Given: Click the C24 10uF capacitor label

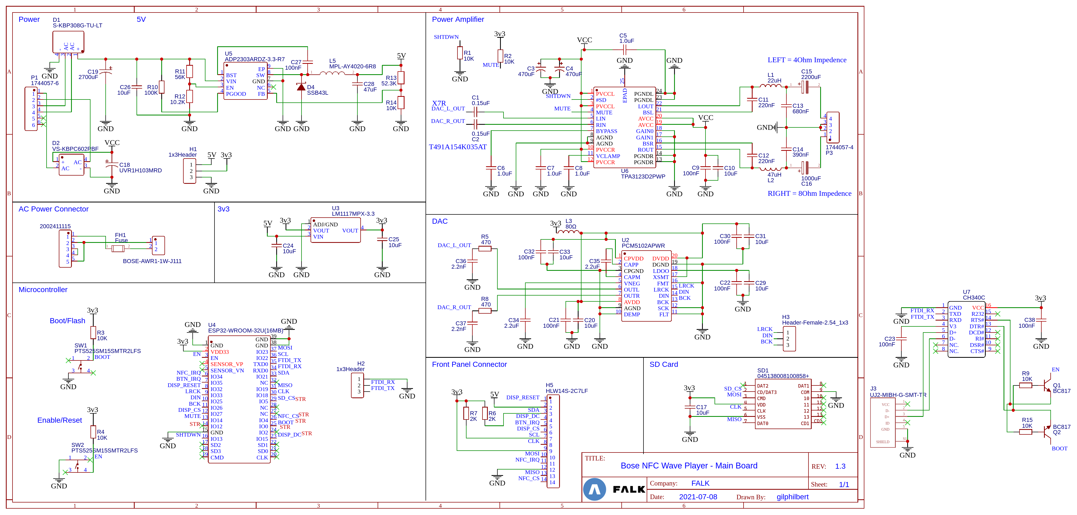Looking at the screenshot, I should (289, 249).
